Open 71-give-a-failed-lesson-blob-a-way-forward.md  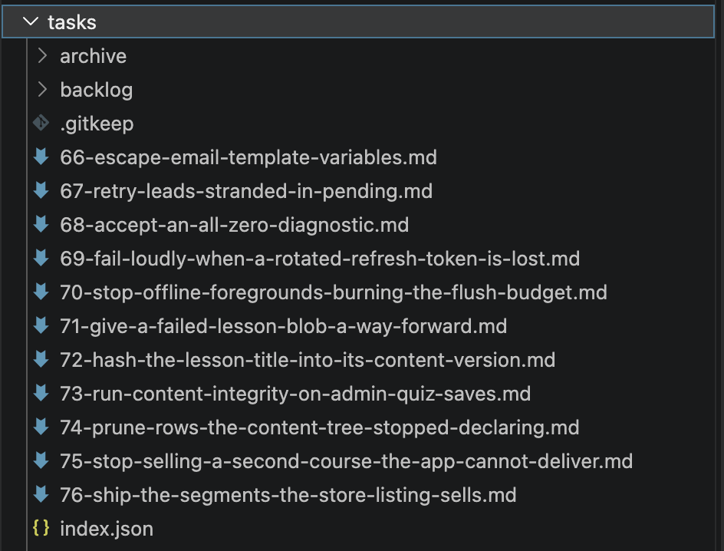284,326
